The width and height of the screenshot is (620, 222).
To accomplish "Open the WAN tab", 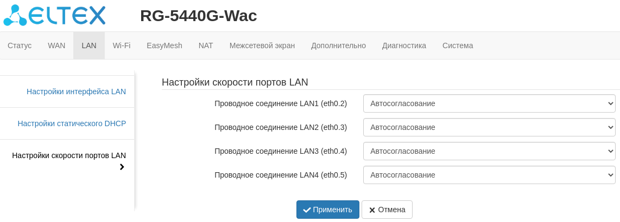I will [x=56, y=45].
